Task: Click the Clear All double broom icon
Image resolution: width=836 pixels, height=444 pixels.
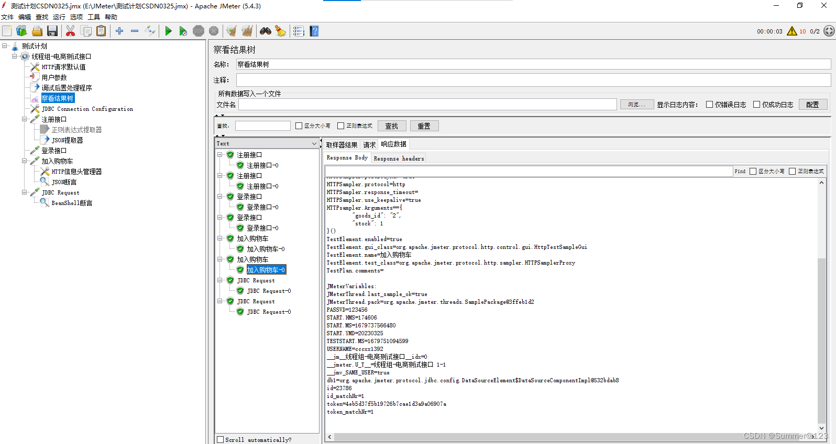Action: click(247, 31)
